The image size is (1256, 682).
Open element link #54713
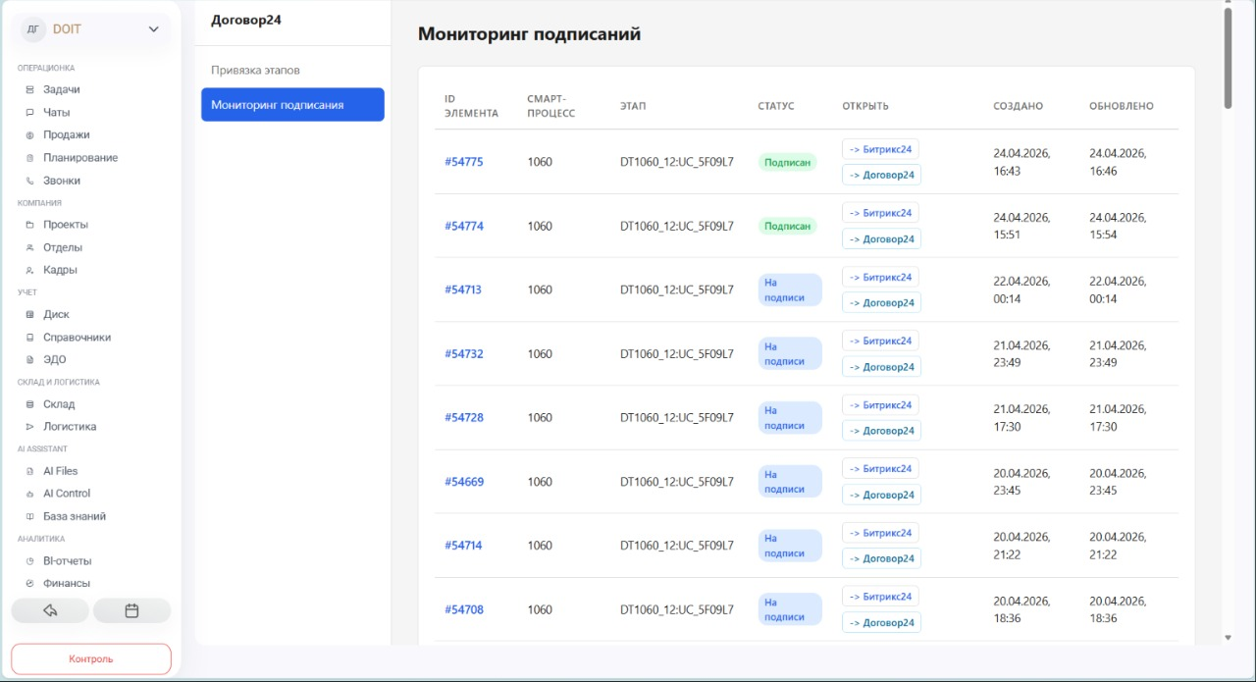pyautogui.click(x=463, y=289)
